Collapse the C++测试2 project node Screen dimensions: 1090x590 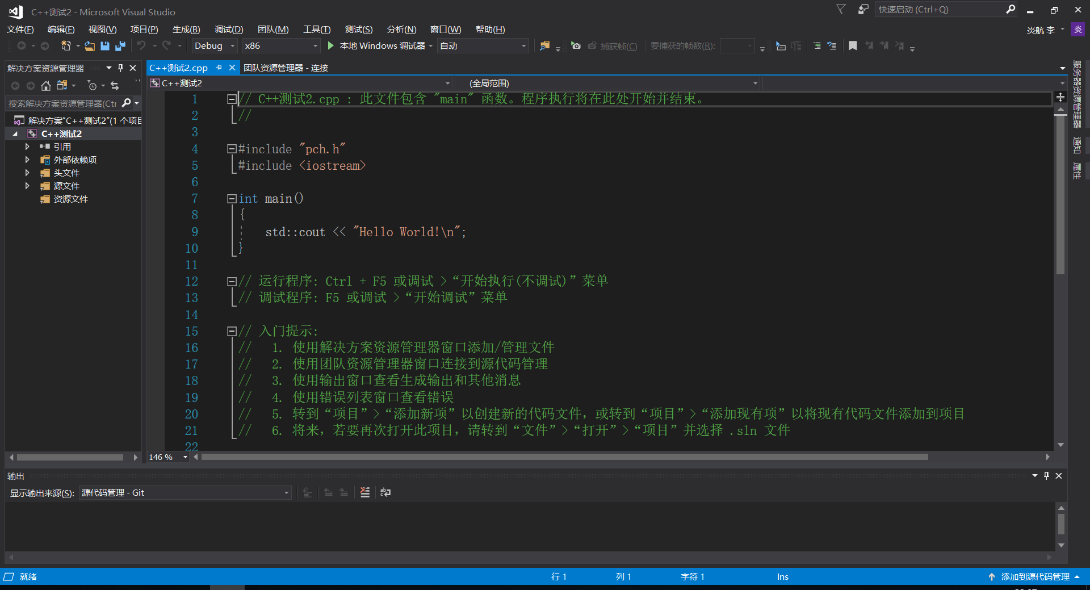(15, 134)
